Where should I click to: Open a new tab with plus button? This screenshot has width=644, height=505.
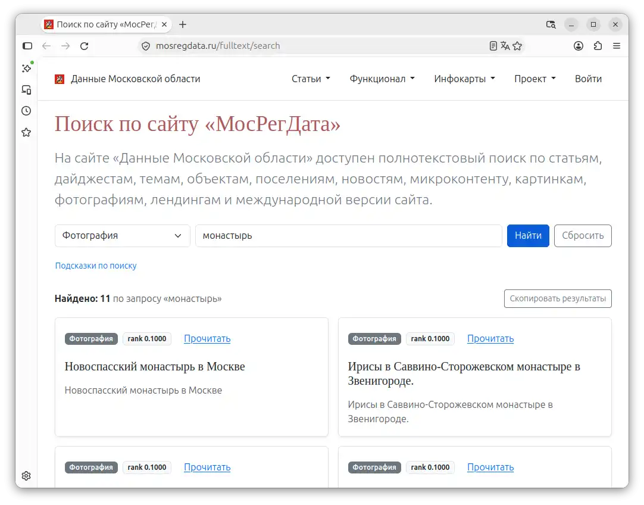(183, 24)
